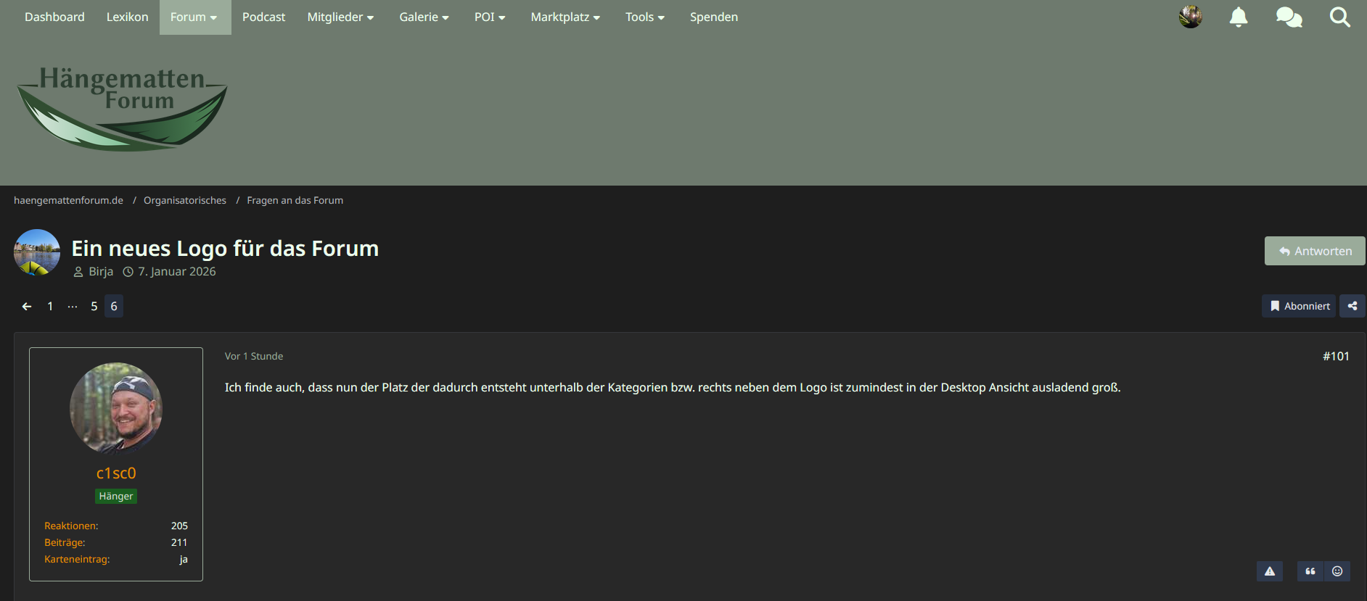Open the conversations speech bubble icon
Screen dimensions: 1367x601
[x=1289, y=17]
